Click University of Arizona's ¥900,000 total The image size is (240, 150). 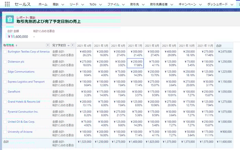tap(226, 132)
